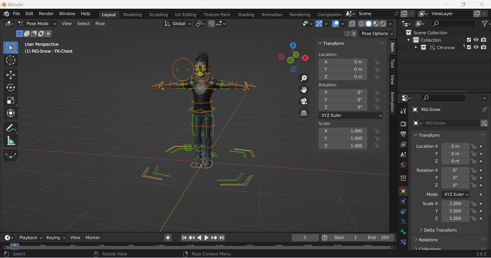The width and height of the screenshot is (491, 258).
Task: Open the XYZ Euler rotation mode dropdown in sidebar
Action: tap(351, 115)
